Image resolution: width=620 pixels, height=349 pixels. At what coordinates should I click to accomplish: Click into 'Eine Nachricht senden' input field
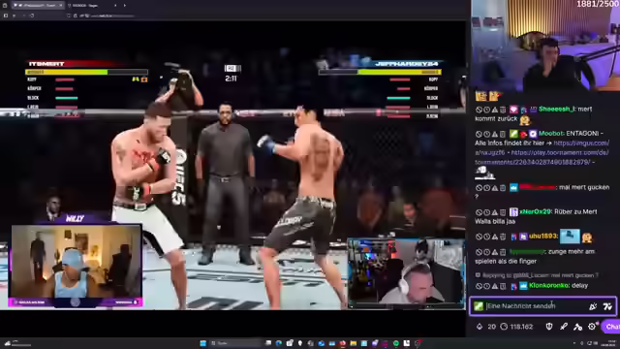[x=536, y=306]
